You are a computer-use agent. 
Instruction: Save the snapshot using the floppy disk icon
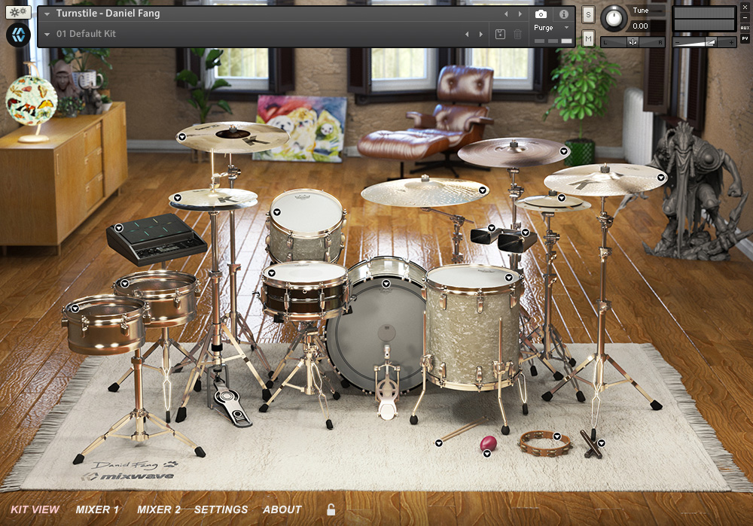tap(500, 34)
